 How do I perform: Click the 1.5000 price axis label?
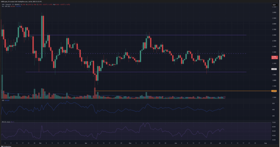pyautogui.click(x=274, y=97)
